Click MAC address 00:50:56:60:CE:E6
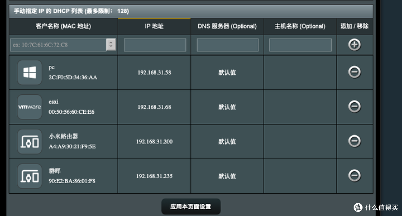 [x=71, y=112]
